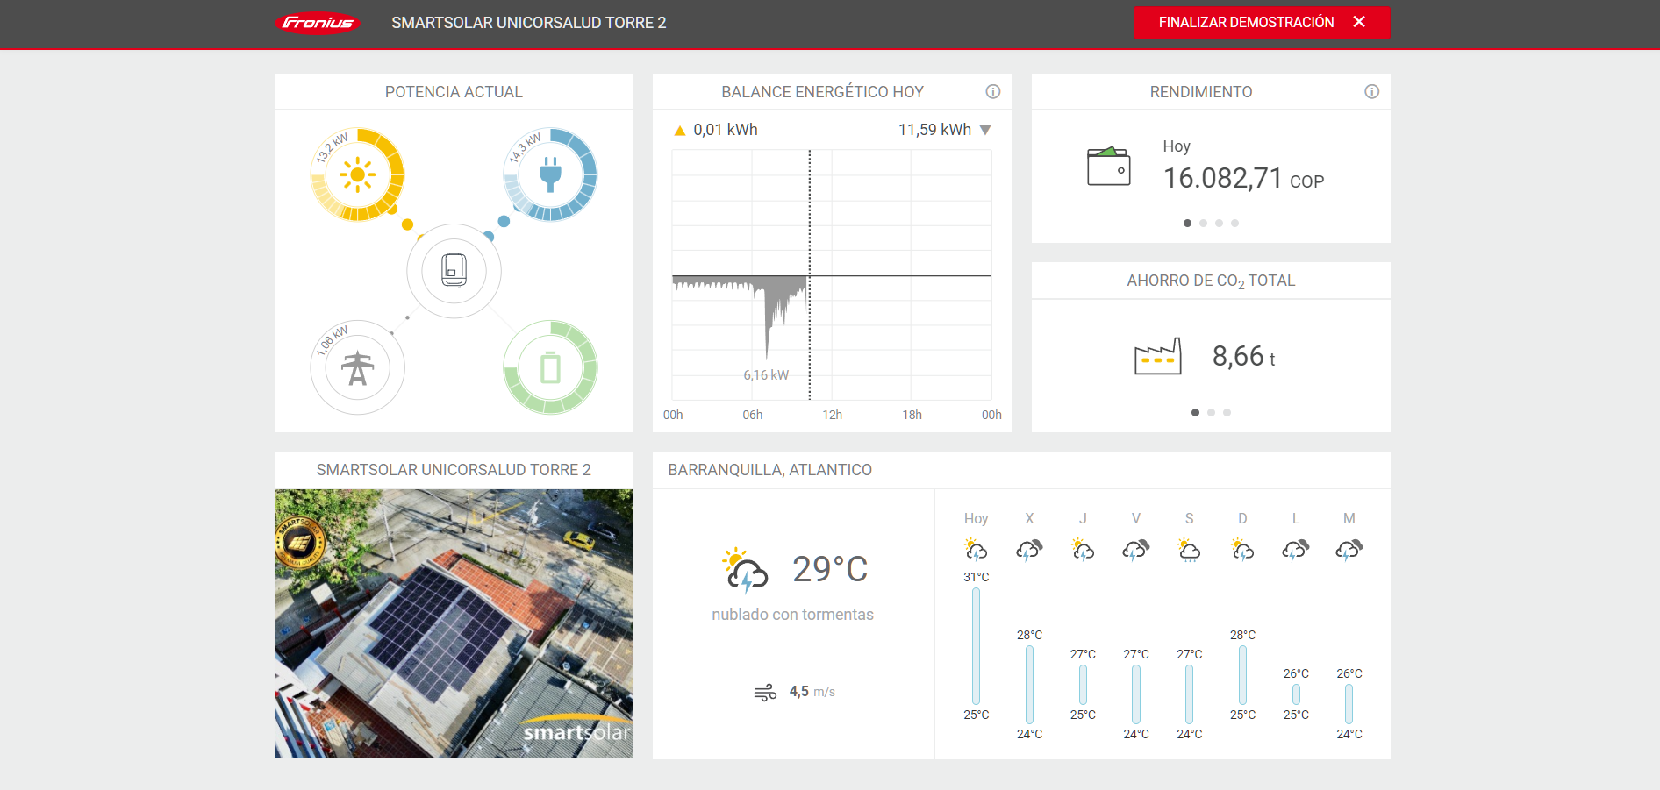Open the solar rooftop site photo
The image size is (1660, 790).
point(454,623)
